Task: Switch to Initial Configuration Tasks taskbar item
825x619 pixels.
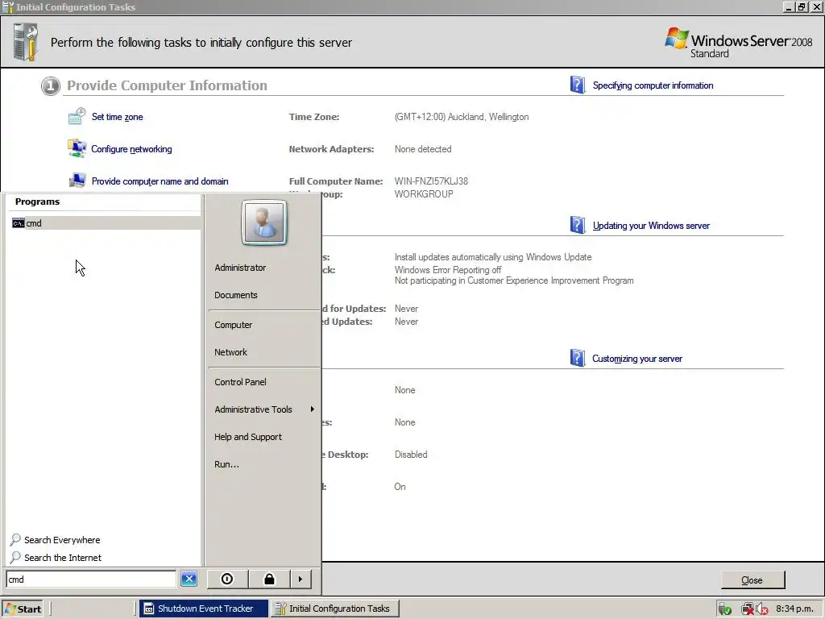Action: [335, 609]
